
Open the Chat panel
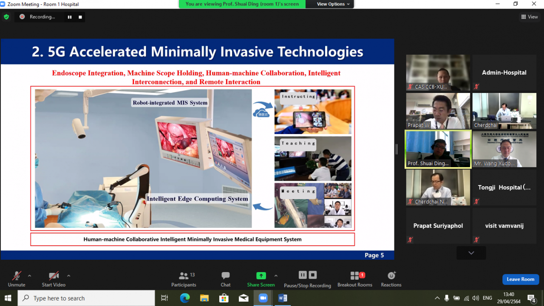[x=226, y=279]
